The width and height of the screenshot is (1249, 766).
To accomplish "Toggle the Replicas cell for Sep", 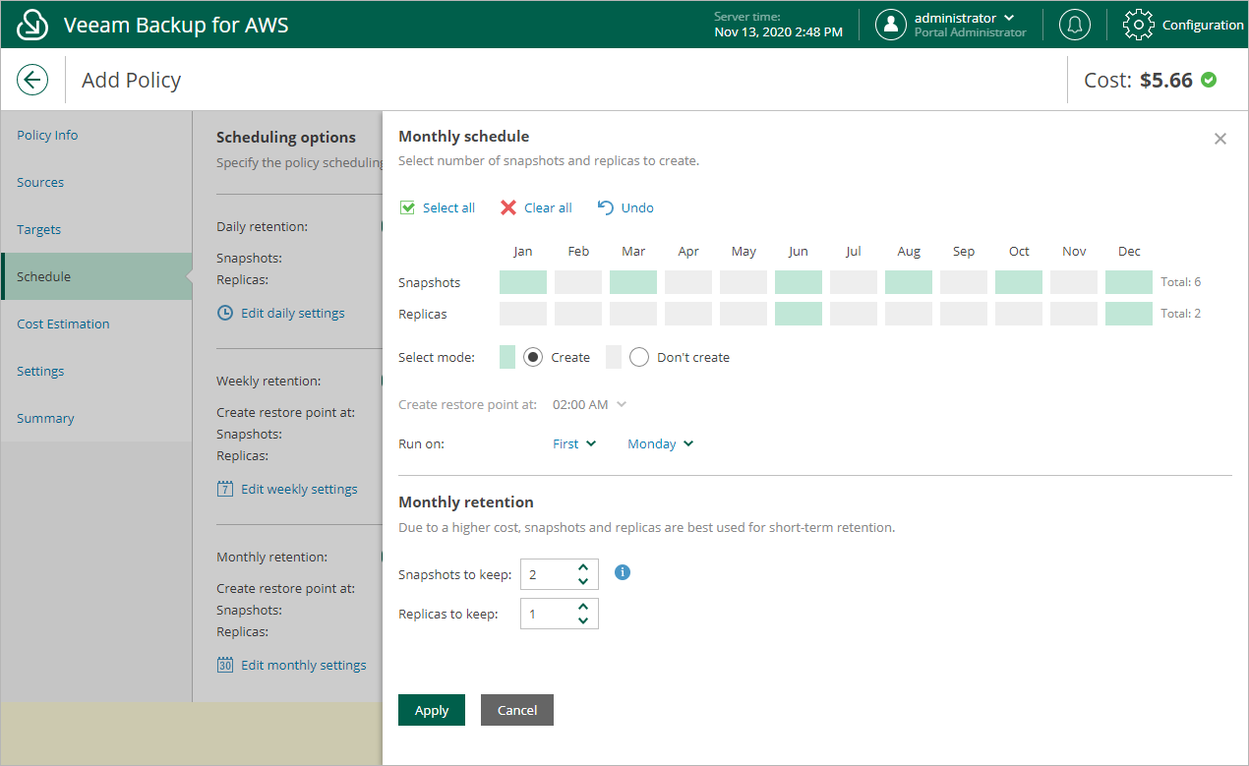I will 964,314.
